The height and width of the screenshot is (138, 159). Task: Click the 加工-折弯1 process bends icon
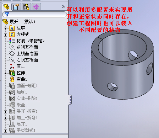(x=12, y=118)
